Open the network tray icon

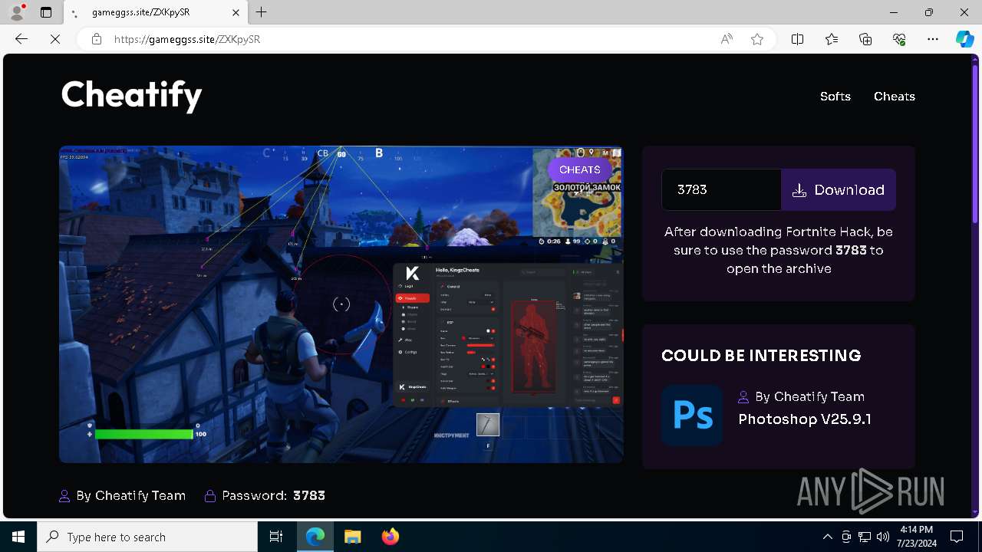[865, 537]
